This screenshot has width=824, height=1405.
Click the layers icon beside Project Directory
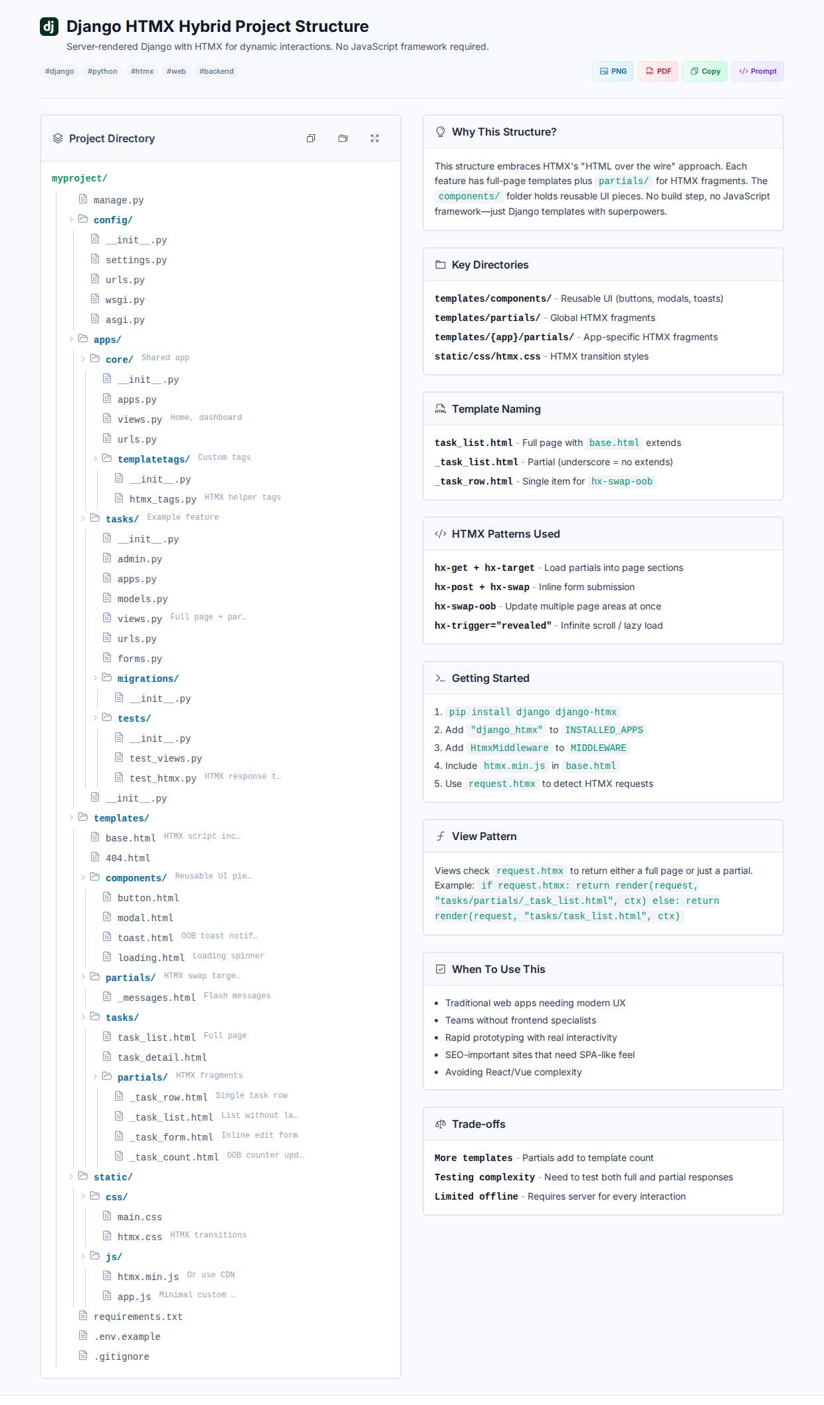[58, 138]
